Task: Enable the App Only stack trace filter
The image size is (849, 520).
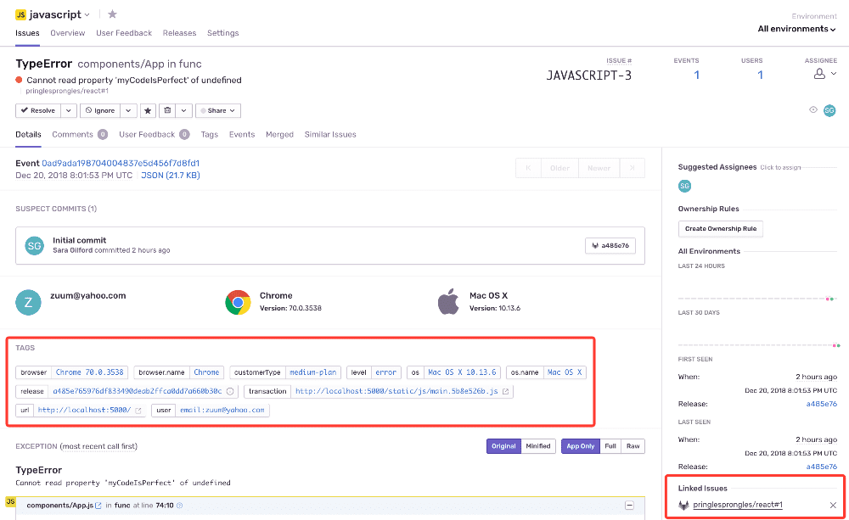Action: 580,445
